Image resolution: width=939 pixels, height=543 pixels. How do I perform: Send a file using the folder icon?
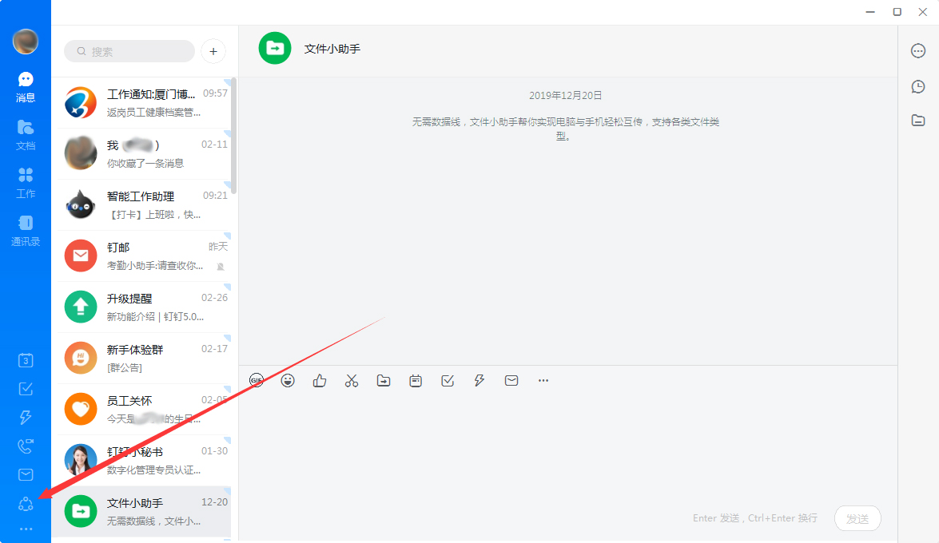pos(384,381)
